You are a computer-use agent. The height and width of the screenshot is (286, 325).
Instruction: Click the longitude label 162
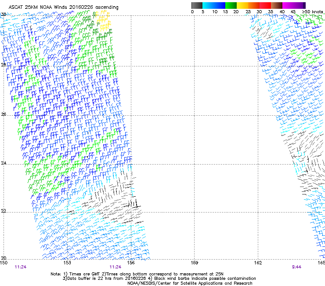258,263
